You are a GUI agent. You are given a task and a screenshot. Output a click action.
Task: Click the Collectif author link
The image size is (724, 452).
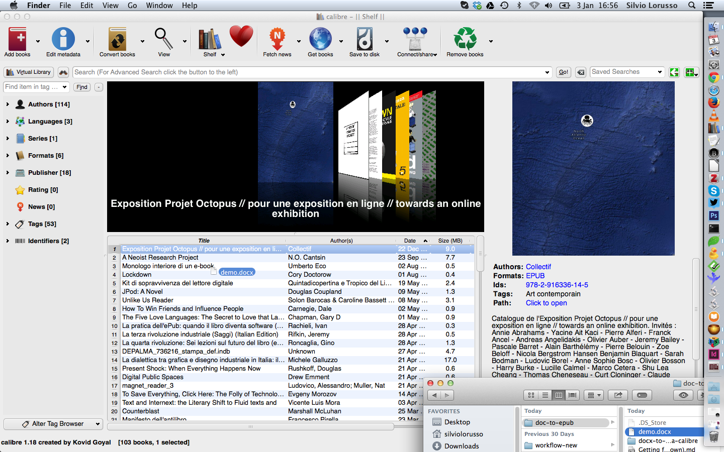click(x=538, y=267)
